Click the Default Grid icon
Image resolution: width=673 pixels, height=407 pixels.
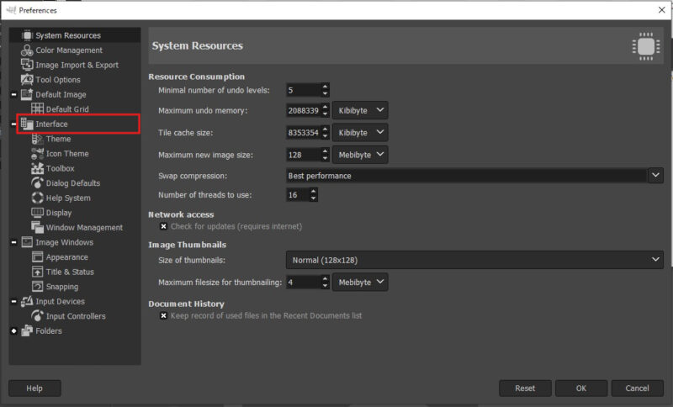click(x=37, y=109)
